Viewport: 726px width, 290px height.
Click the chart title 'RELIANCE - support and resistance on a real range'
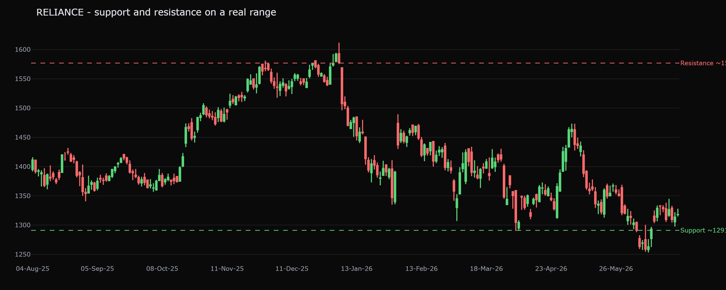pyautogui.click(x=156, y=12)
